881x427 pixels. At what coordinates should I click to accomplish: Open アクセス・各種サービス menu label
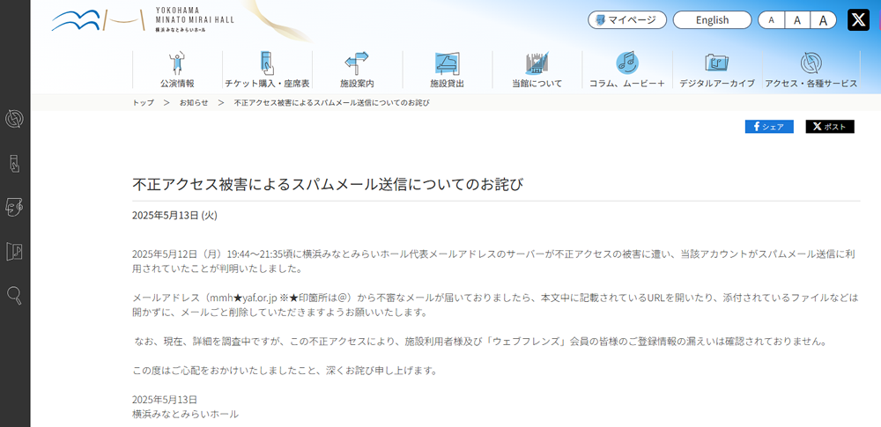point(811,84)
